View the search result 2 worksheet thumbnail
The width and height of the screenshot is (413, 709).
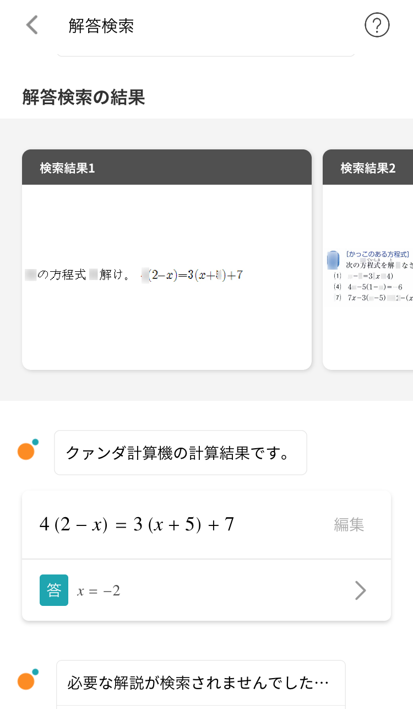pos(368,277)
